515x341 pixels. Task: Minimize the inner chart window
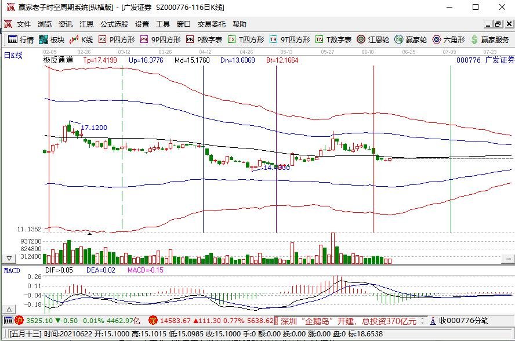point(488,24)
